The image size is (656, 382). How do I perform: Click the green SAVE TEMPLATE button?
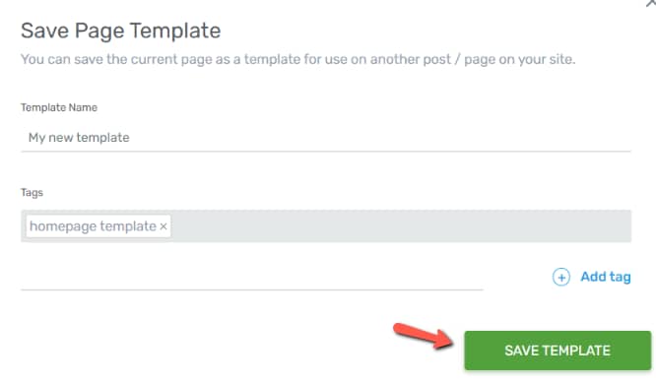click(x=558, y=350)
